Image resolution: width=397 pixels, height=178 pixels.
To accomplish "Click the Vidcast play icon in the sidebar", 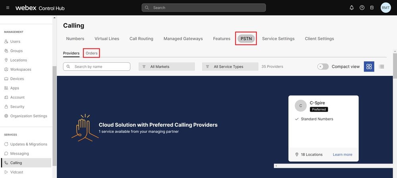I will coord(6,172).
